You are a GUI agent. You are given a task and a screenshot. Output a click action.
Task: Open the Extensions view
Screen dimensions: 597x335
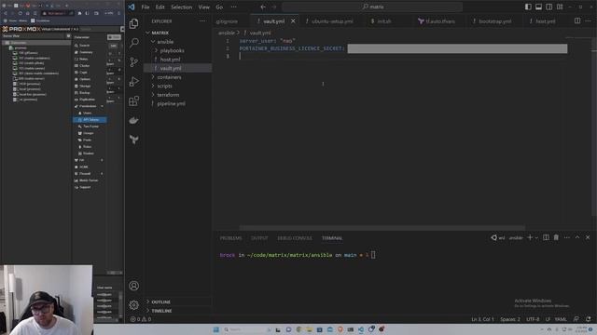tap(133, 100)
